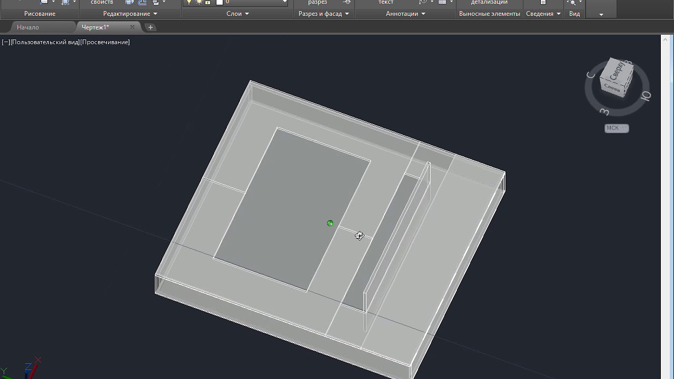
Task: Open the layer list combo box arrow
Action: click(285, 2)
